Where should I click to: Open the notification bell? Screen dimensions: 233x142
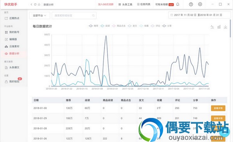[178, 4]
